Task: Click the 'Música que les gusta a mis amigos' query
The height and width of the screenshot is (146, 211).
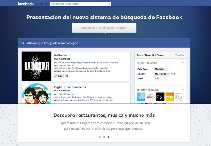Action: [x=52, y=43]
